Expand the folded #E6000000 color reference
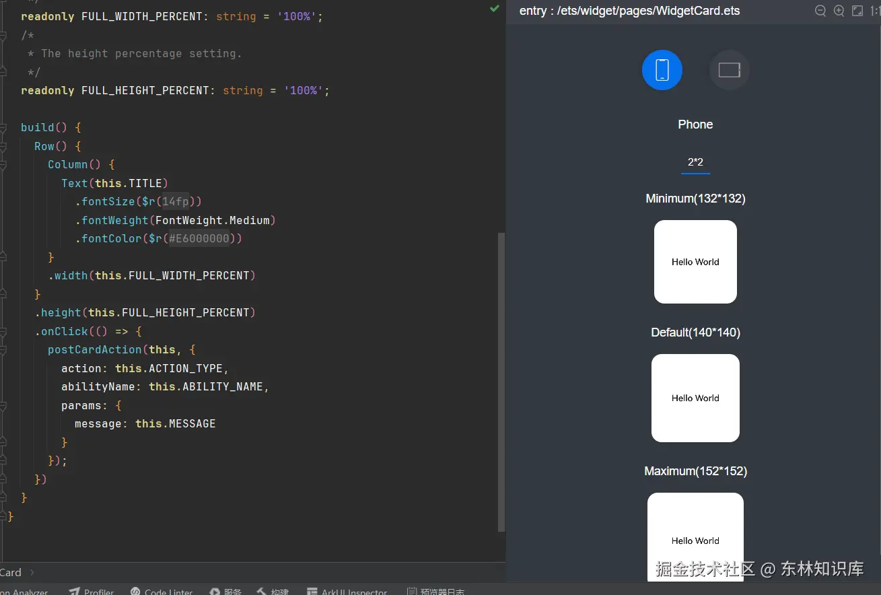Image resolution: width=881 pixels, height=595 pixels. (x=199, y=238)
